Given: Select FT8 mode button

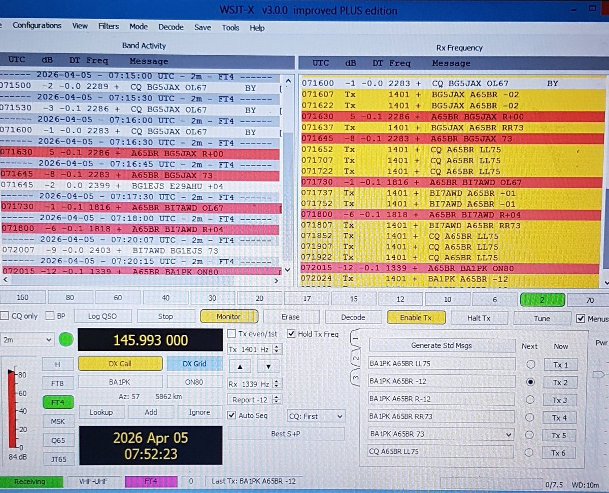Looking at the screenshot, I should coord(57,383).
